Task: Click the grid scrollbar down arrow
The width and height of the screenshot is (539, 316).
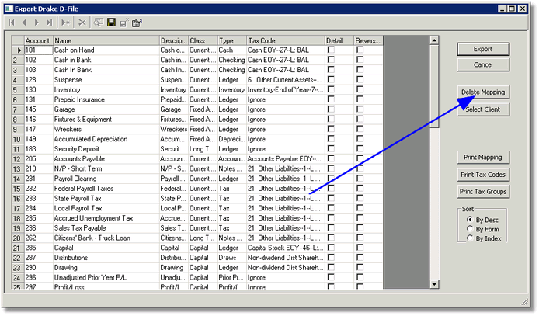Action: 434,284
